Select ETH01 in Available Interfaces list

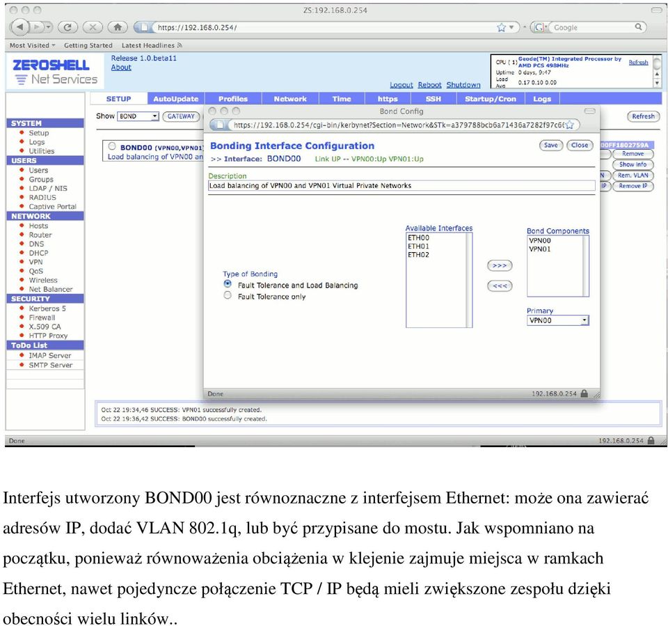[x=418, y=247]
